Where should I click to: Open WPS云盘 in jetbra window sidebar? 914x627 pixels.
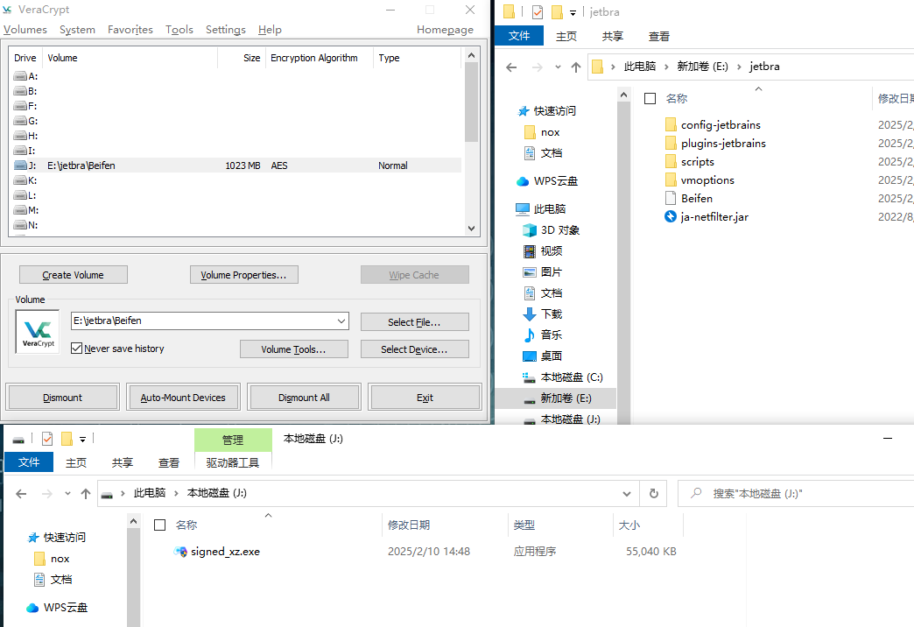click(547, 181)
